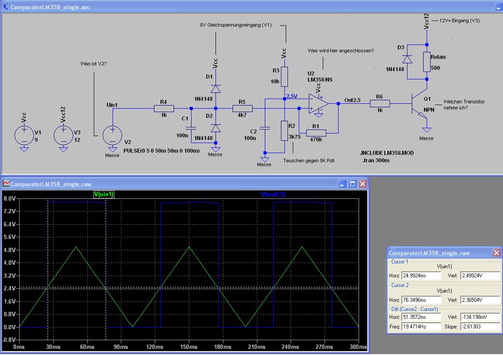Maximize the ComparatorLM358_single.raw waveform window
The height and width of the screenshot is (355, 503).
pos(353,184)
